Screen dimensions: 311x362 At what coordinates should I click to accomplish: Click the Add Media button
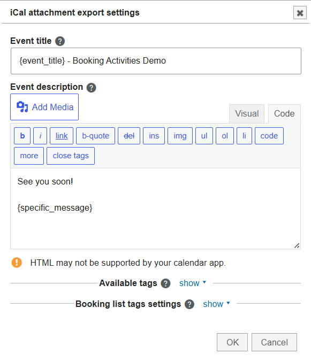pos(44,107)
